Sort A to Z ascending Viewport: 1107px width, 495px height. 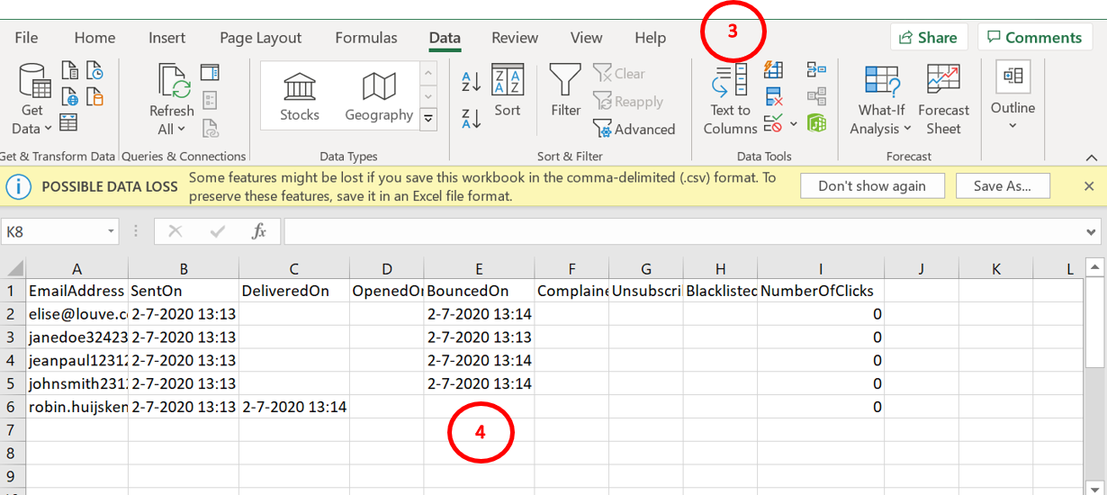tap(471, 82)
